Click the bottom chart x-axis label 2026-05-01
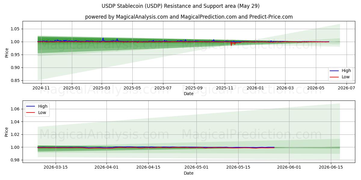Image resolution: width=361 pixels, height=180 pixels. point(196,168)
